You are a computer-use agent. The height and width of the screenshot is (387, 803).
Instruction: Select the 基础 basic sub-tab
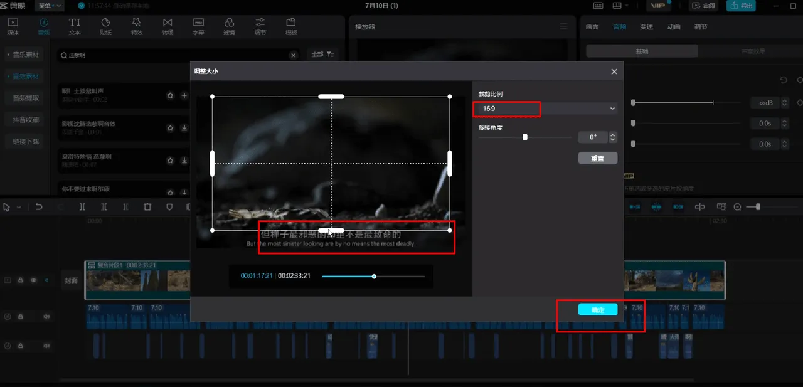[x=642, y=51]
